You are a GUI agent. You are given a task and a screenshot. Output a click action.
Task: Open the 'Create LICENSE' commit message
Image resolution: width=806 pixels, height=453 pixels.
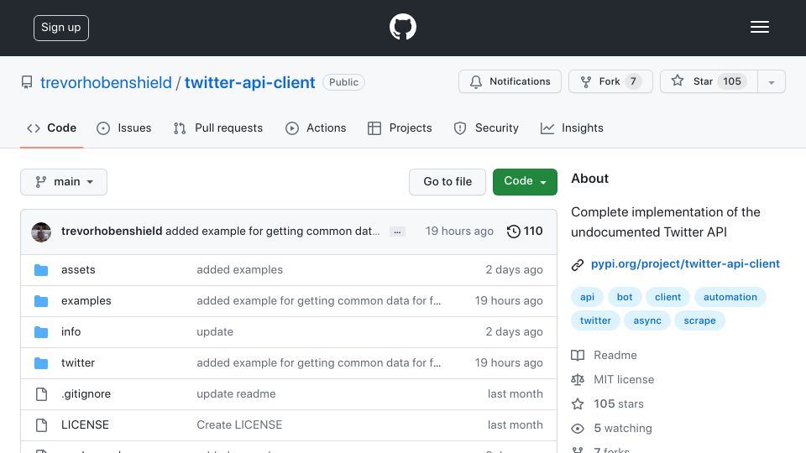(239, 424)
